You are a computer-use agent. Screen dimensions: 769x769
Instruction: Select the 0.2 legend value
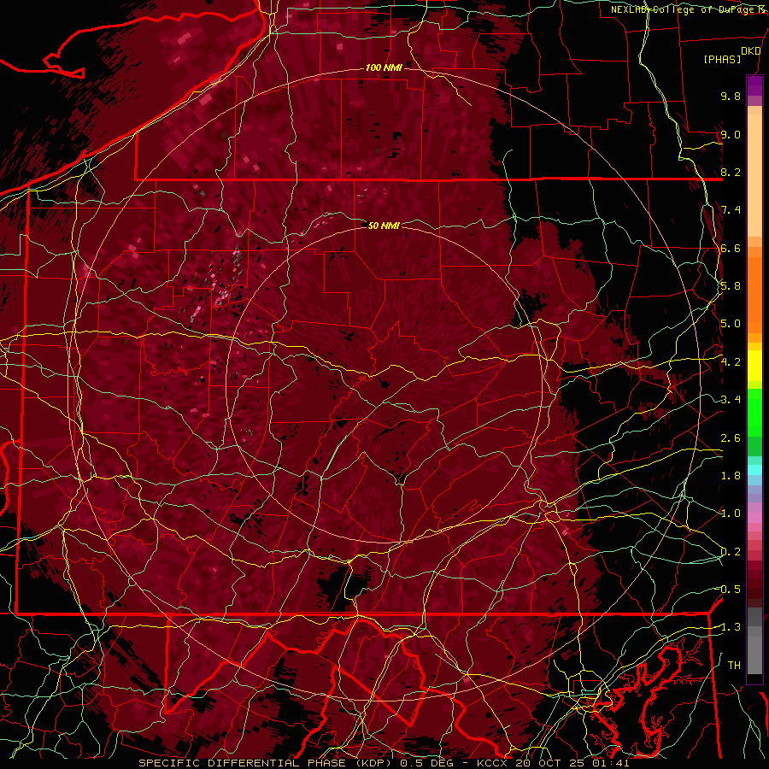[731, 552]
